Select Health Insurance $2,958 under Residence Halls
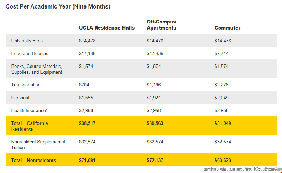This screenshot has height=173, width=282. tap(86, 110)
